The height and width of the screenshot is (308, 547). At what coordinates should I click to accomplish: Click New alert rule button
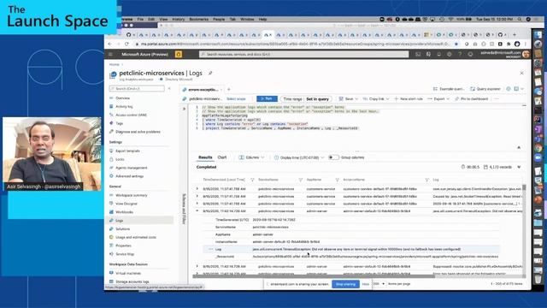click(409, 99)
